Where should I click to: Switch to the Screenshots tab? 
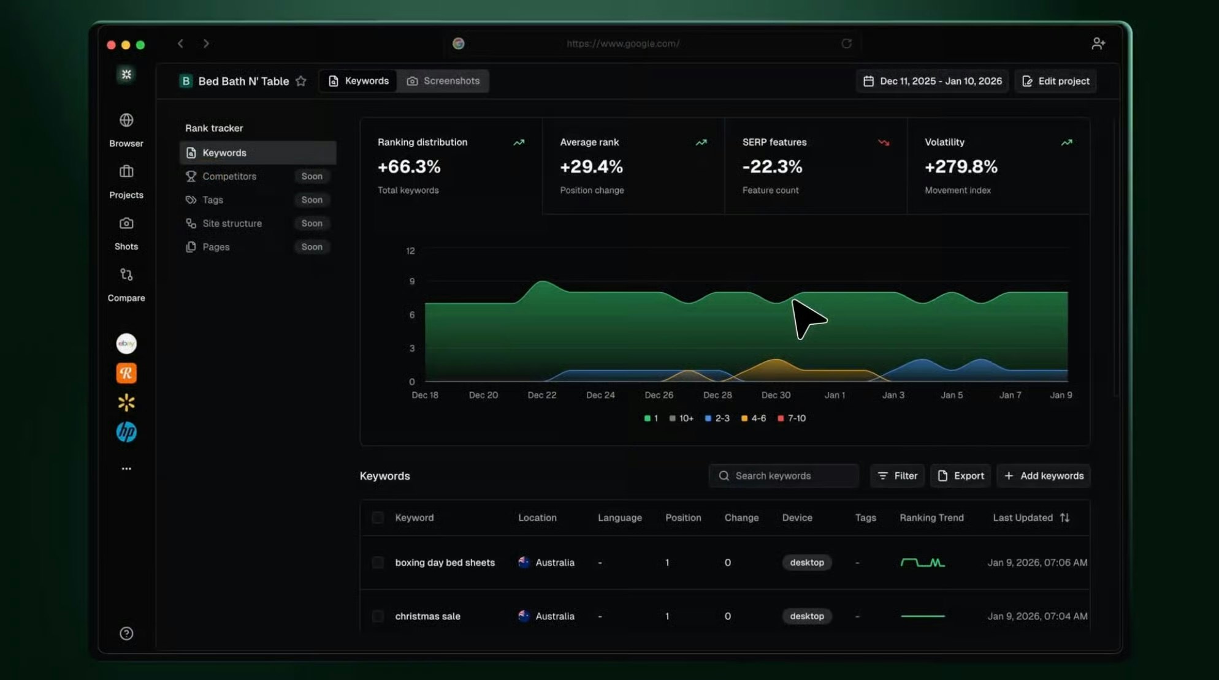click(443, 81)
